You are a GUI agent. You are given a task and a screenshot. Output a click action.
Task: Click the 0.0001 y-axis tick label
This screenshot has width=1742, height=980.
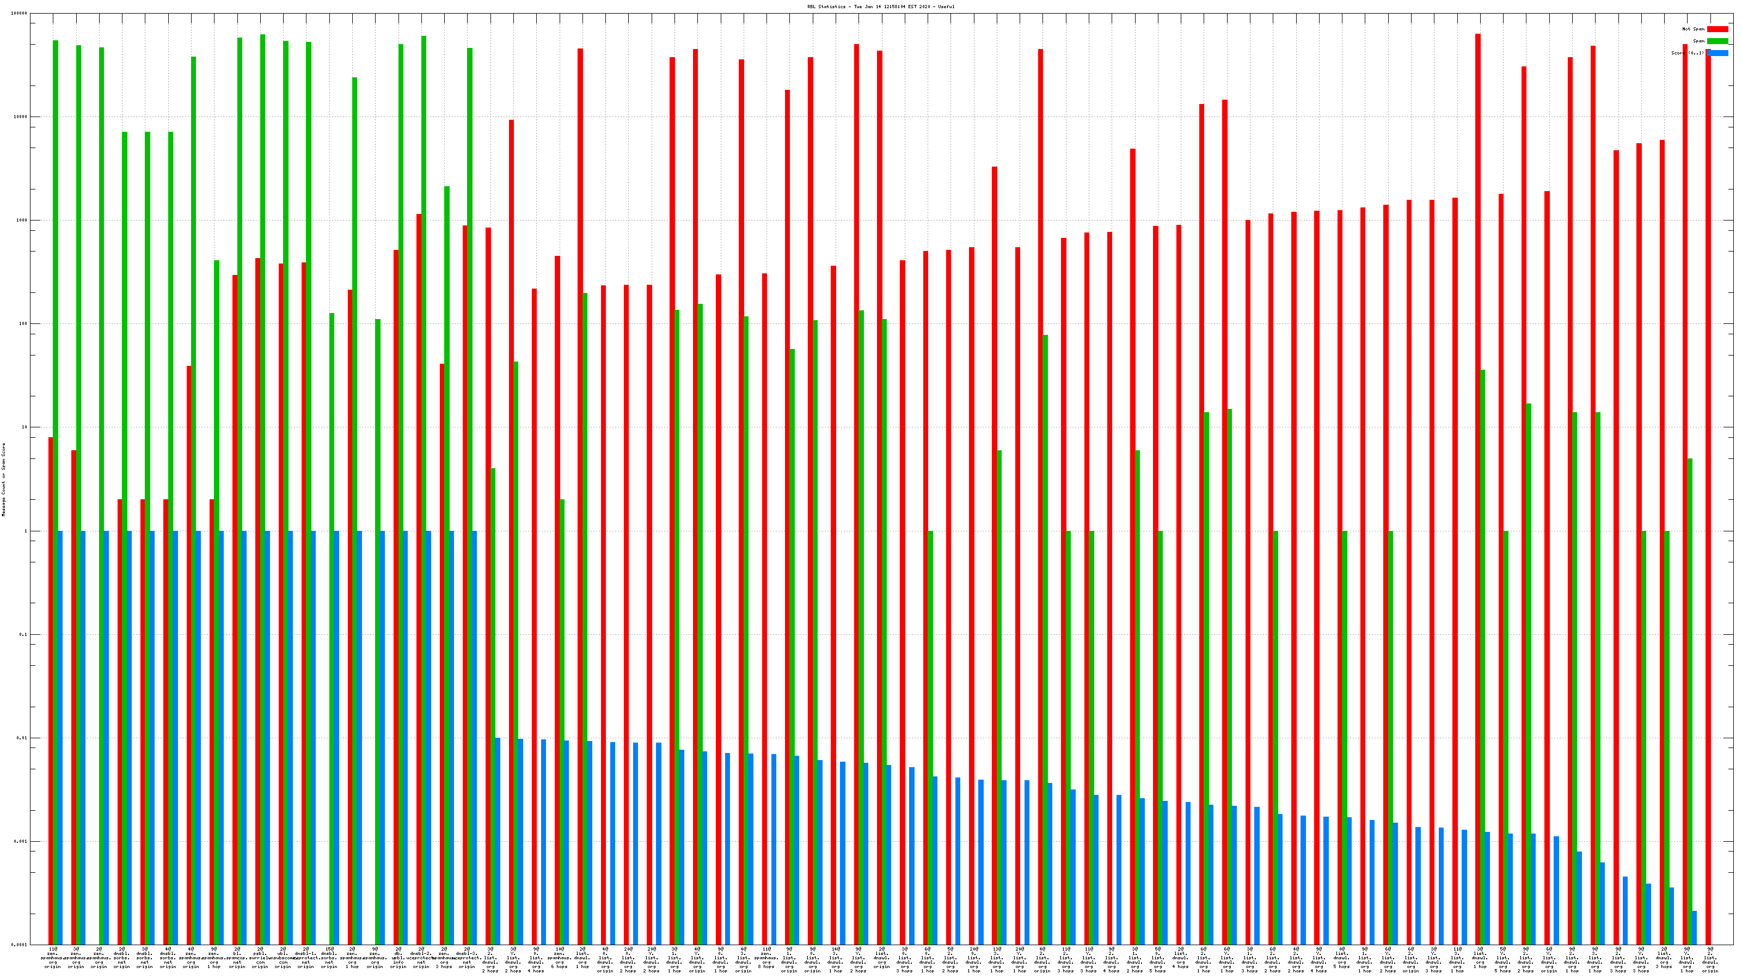[20, 945]
